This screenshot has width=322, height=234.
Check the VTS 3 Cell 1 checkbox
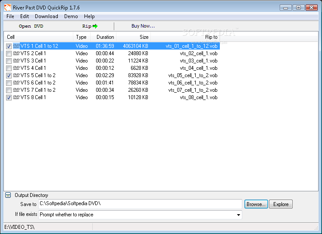(9, 61)
